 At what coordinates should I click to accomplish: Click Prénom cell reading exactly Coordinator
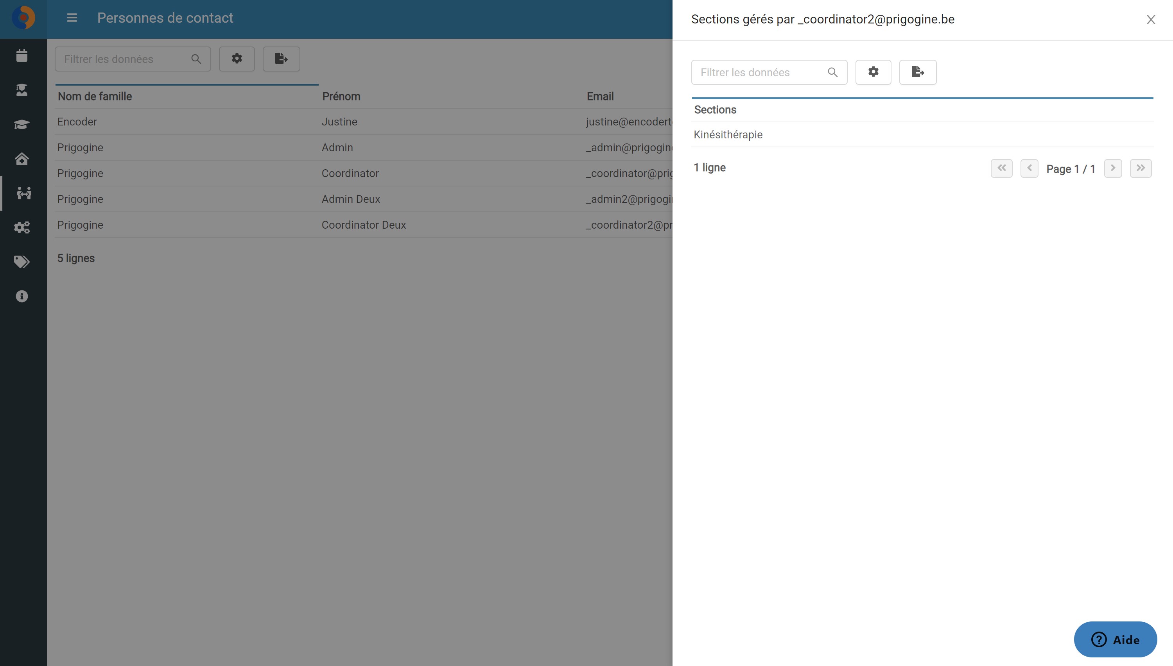pyautogui.click(x=350, y=174)
